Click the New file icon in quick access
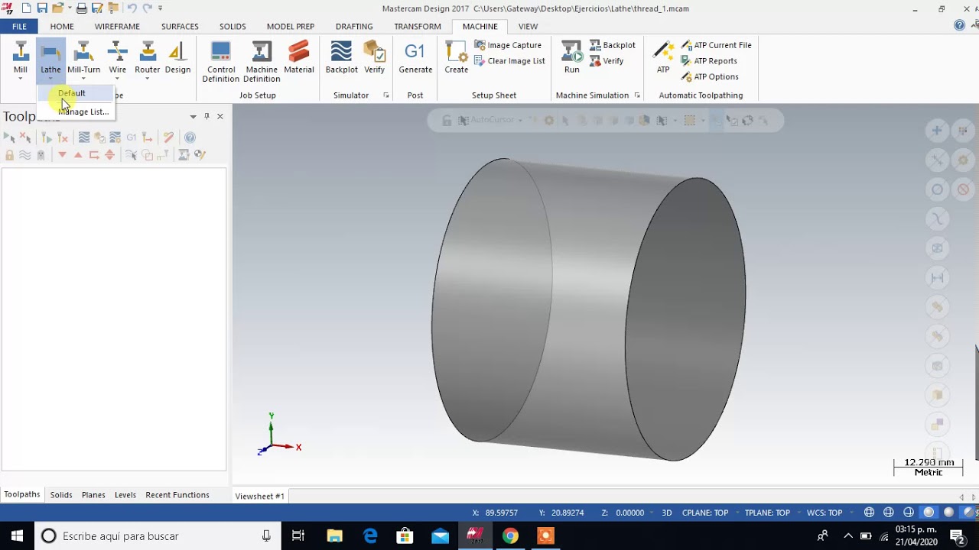The width and height of the screenshot is (979, 550). 26,8
